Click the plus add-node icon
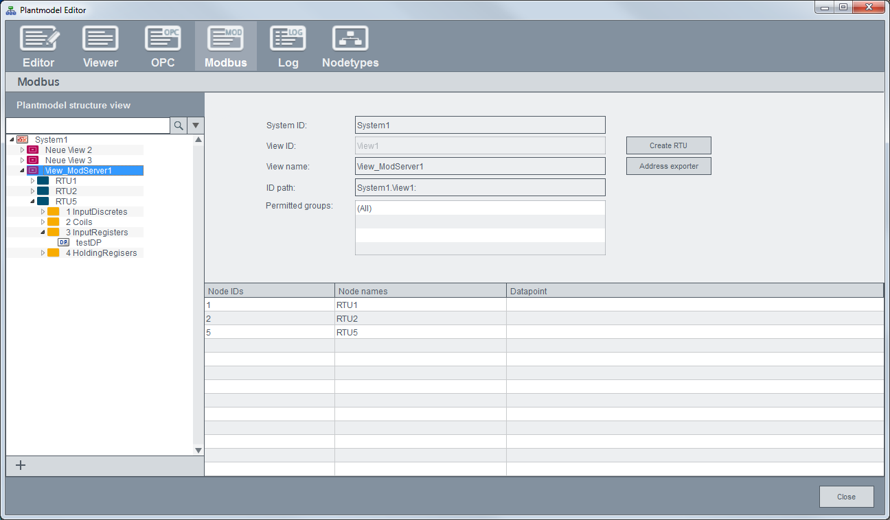Image resolution: width=890 pixels, height=520 pixels. coord(21,465)
